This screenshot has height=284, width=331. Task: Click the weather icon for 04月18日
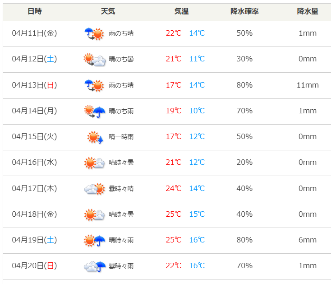pyautogui.click(x=94, y=215)
